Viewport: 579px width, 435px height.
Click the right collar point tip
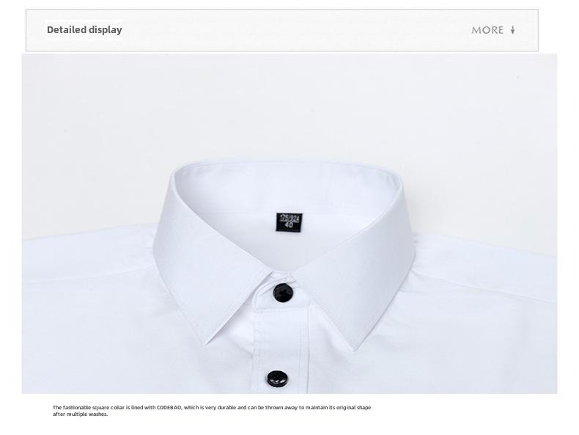click(x=354, y=348)
